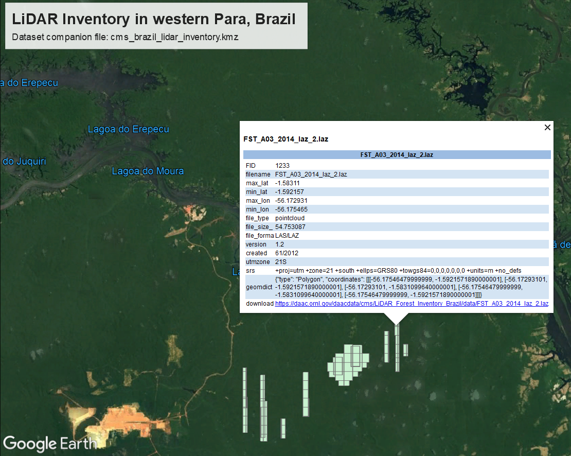Click the blue table header FST_A03_2014_laz_2.laz

point(397,154)
